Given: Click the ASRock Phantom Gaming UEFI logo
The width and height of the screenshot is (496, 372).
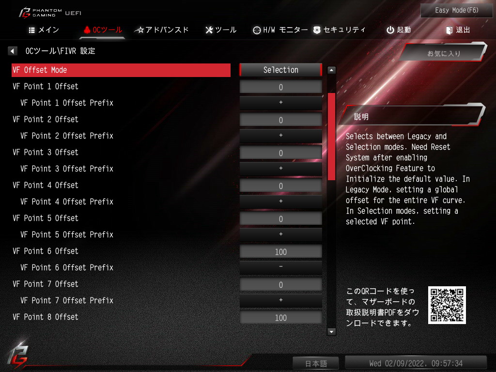Looking at the screenshot, I should 50,13.
